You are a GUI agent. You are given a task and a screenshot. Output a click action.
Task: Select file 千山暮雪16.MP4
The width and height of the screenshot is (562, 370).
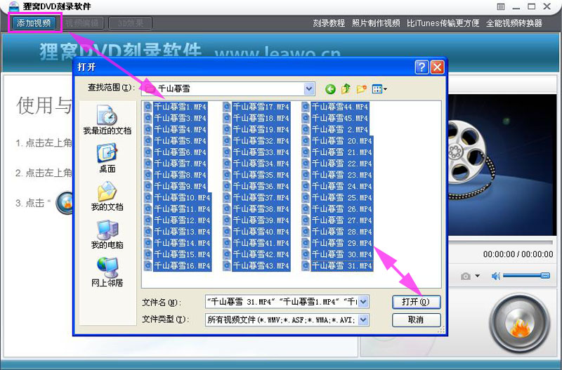pos(182,266)
